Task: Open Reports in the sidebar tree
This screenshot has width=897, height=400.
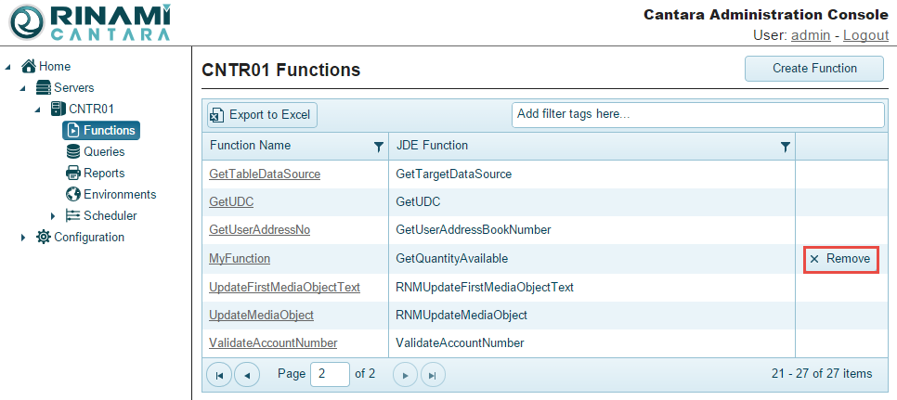Action: 103,173
